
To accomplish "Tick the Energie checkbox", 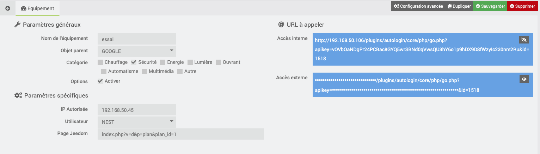I will coord(162,62).
